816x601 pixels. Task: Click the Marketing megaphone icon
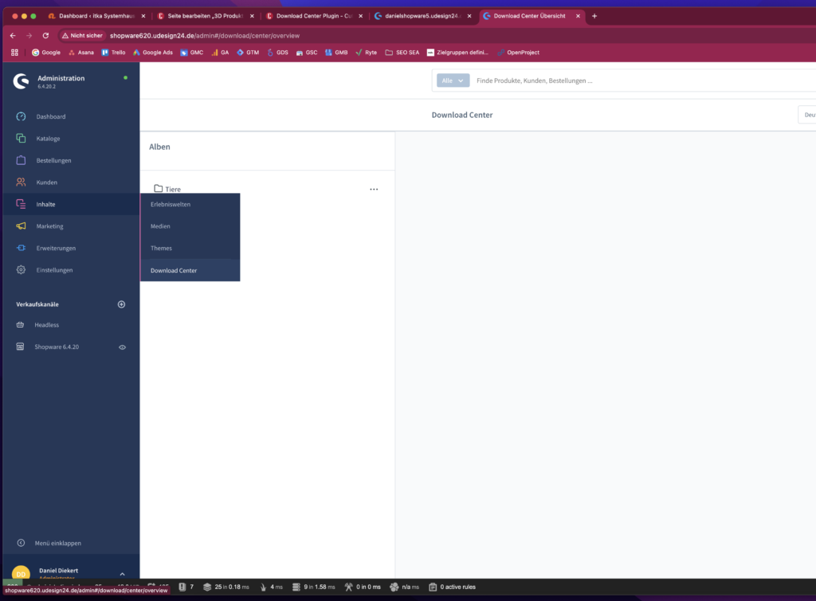22,226
